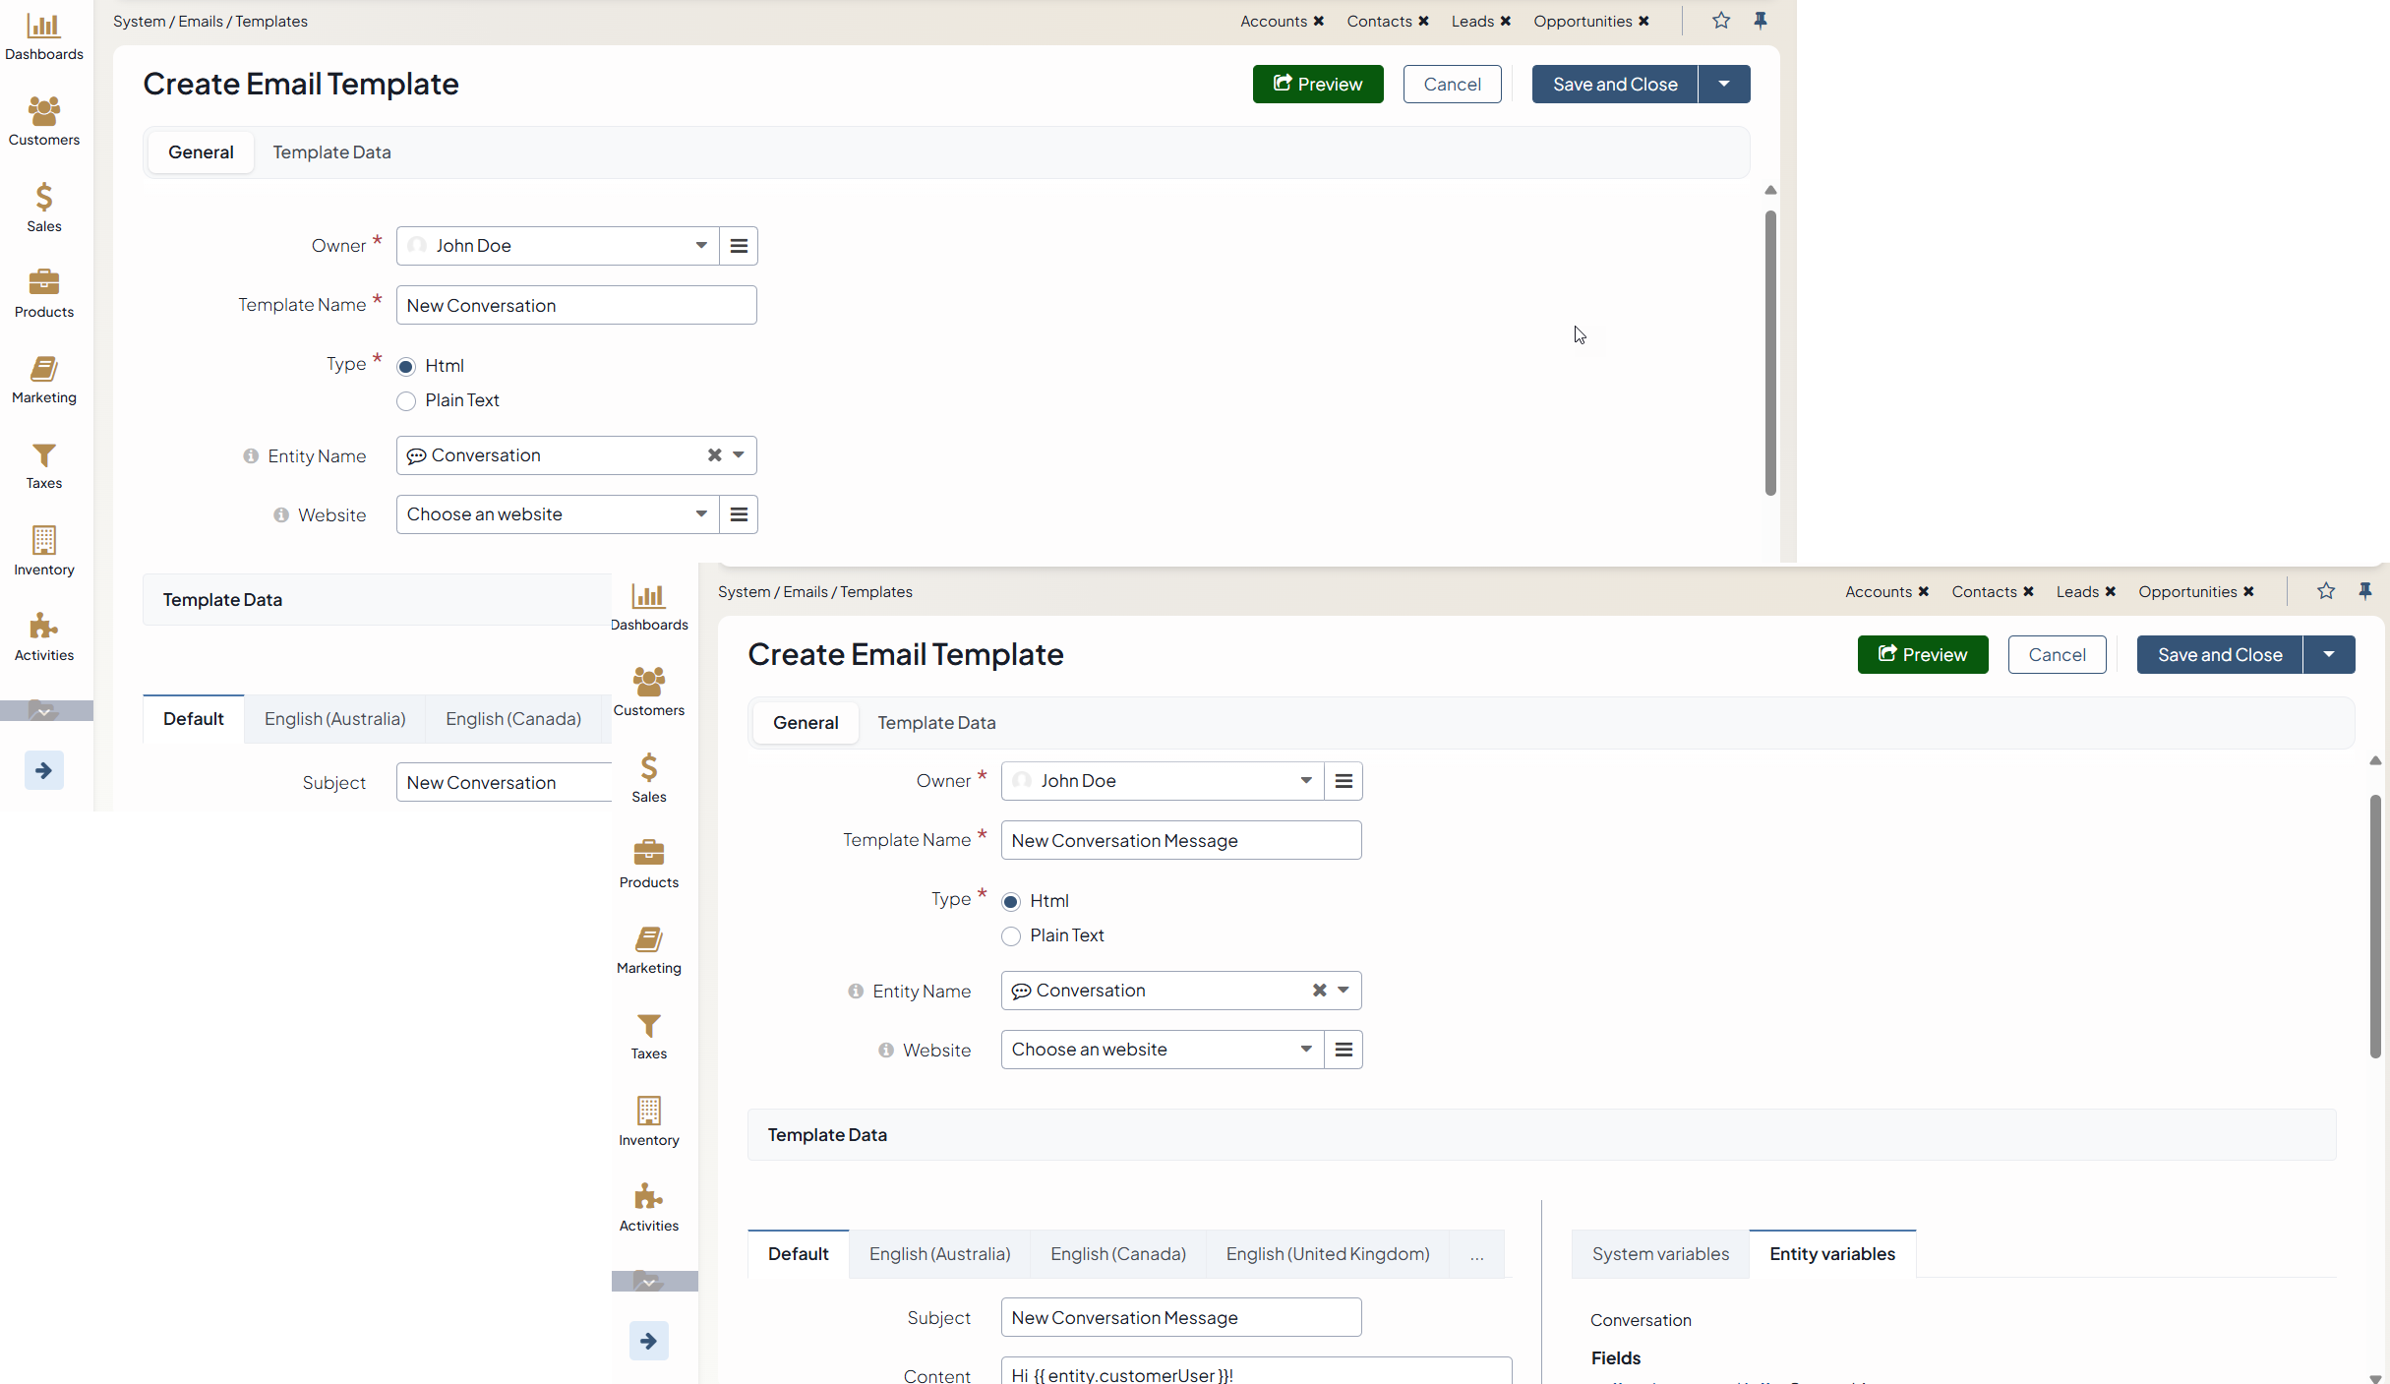The width and height of the screenshot is (2390, 1384).
Task: Switch to the English (United Kingdom) tab
Action: tap(1327, 1254)
